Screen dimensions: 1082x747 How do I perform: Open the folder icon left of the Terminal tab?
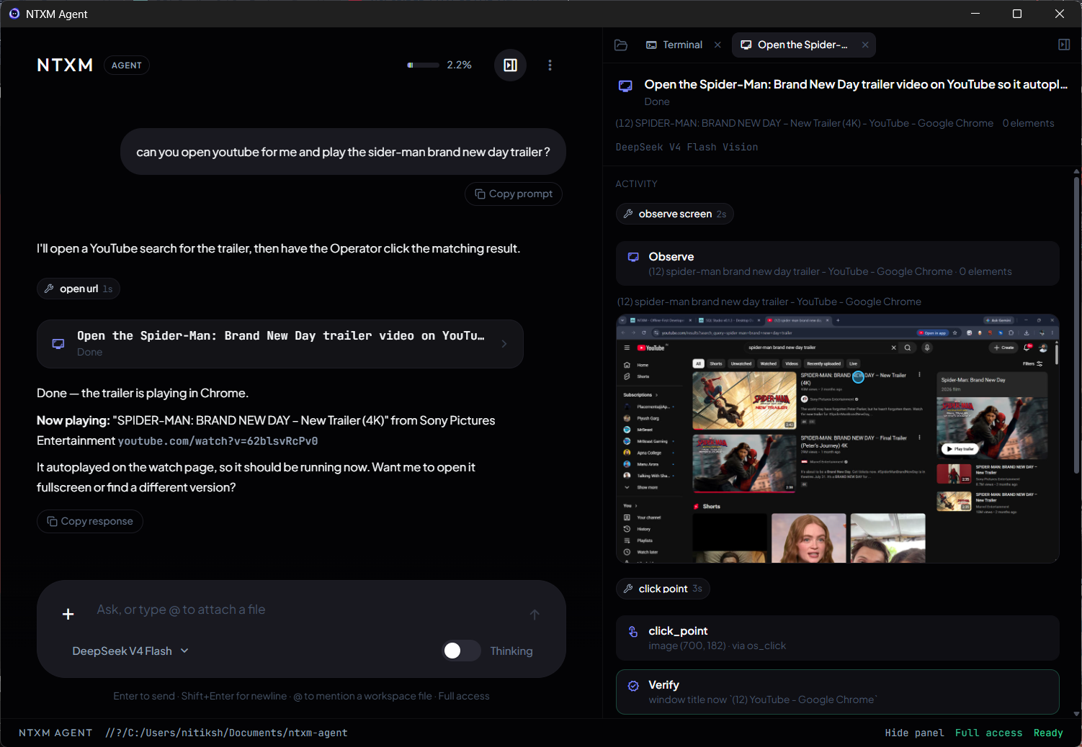621,45
